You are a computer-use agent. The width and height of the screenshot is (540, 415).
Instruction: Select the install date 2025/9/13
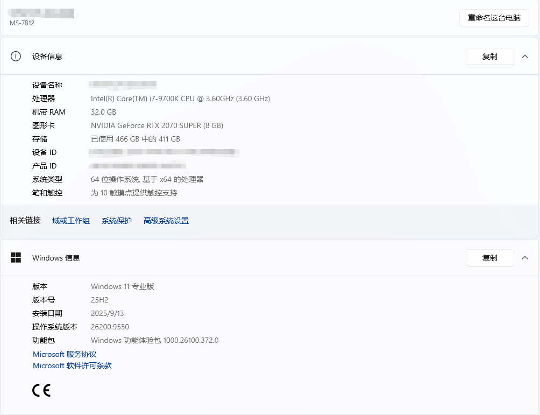coord(107,313)
